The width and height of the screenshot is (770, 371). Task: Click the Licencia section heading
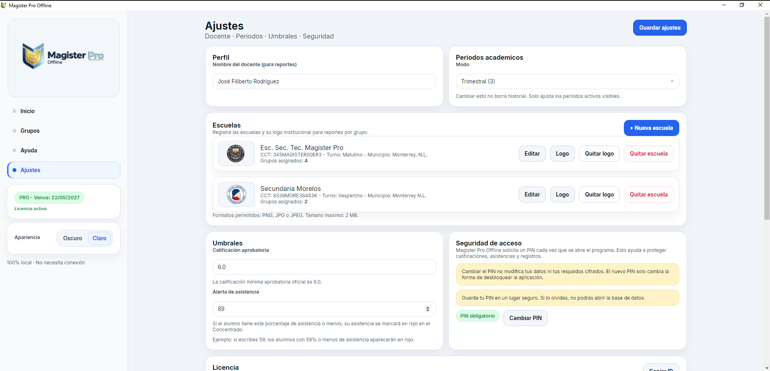[226, 367]
